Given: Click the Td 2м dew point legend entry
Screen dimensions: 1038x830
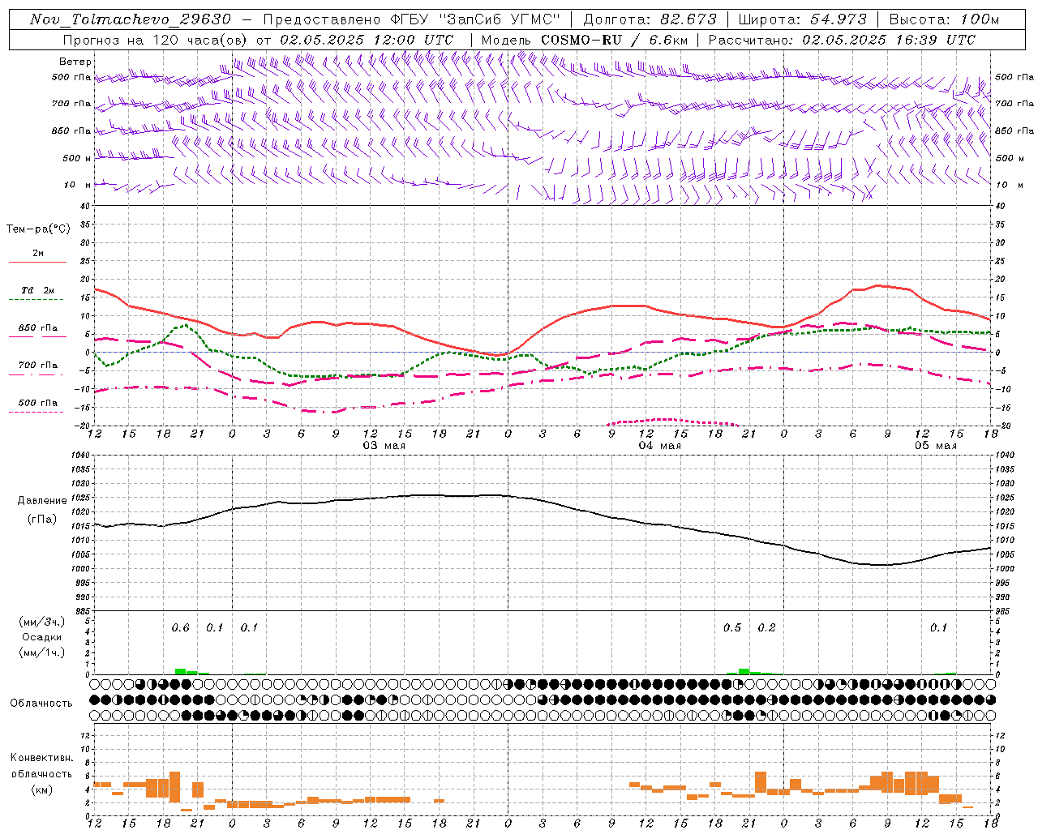Looking at the screenshot, I should pos(38,290).
